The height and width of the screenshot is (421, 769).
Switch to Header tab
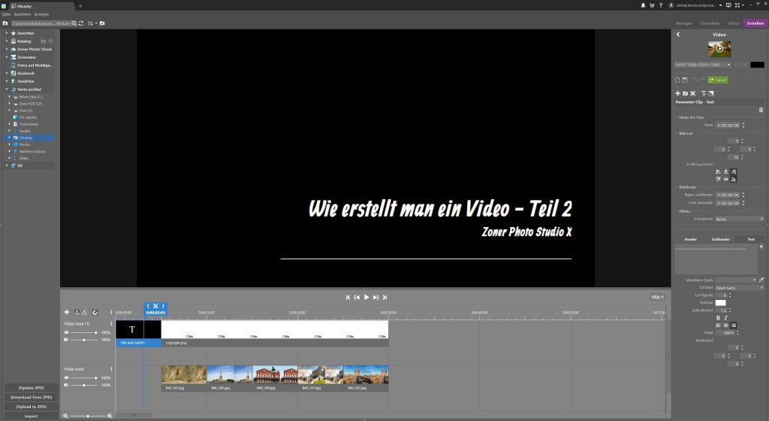point(691,239)
